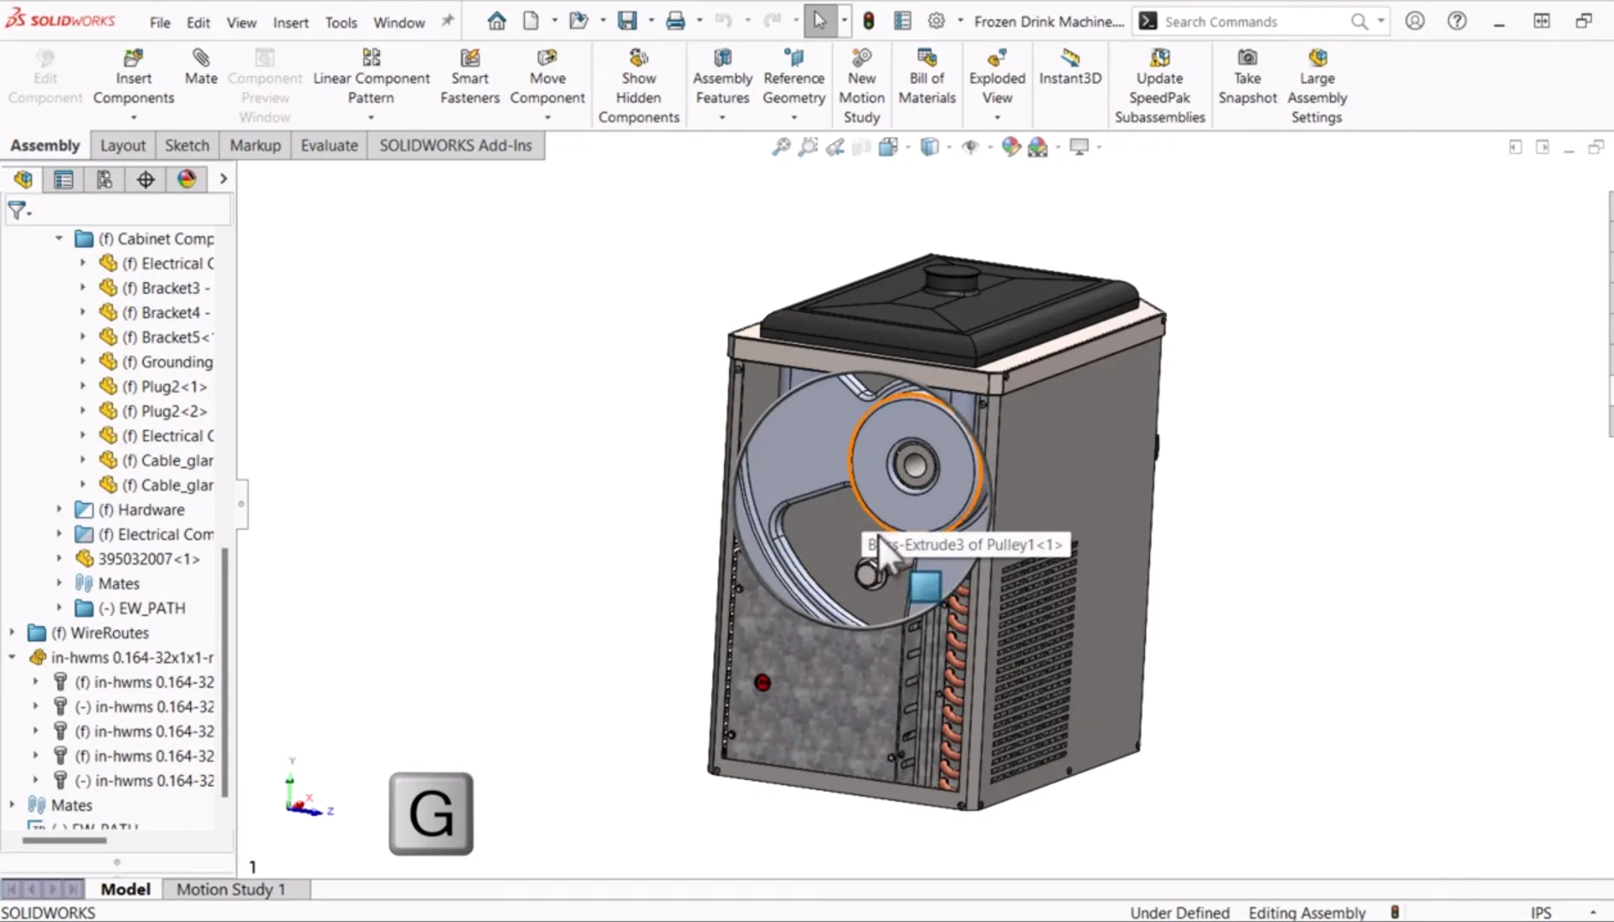Toggle Instant3D mode
The image size is (1614, 922).
click(1070, 67)
